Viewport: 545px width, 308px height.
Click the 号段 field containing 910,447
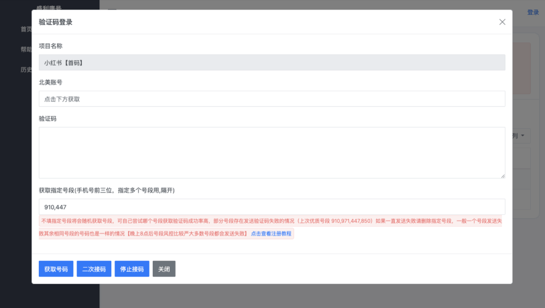point(272,207)
